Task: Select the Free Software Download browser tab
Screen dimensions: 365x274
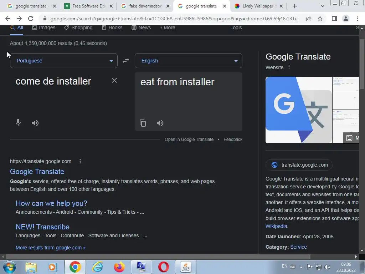Action: coord(88,6)
